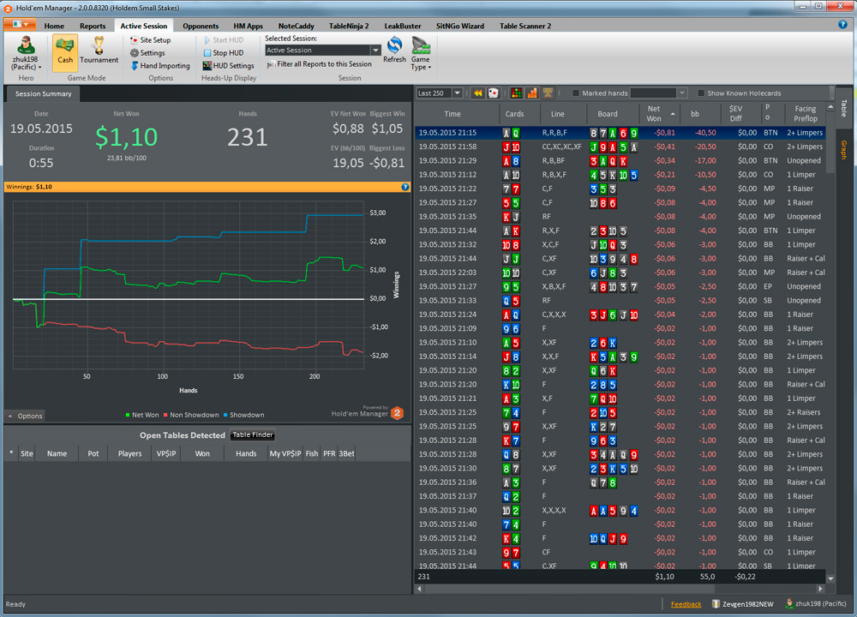Image resolution: width=857 pixels, height=617 pixels.
Task: Click the Time column header
Action: tap(457, 114)
